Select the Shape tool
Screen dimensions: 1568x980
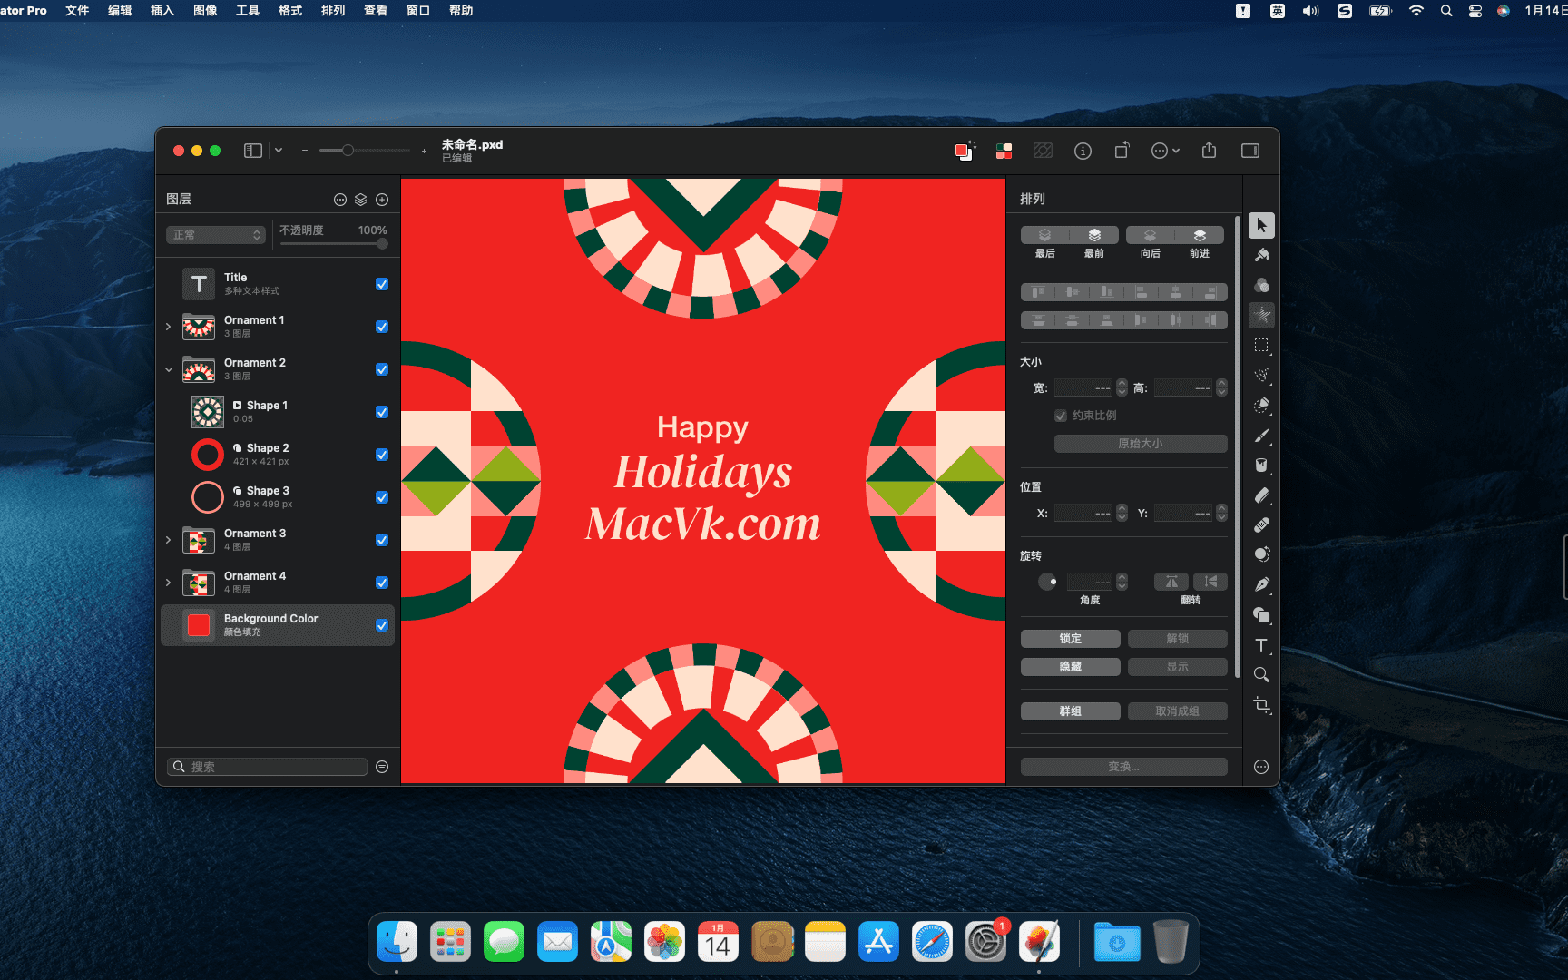(1261, 614)
